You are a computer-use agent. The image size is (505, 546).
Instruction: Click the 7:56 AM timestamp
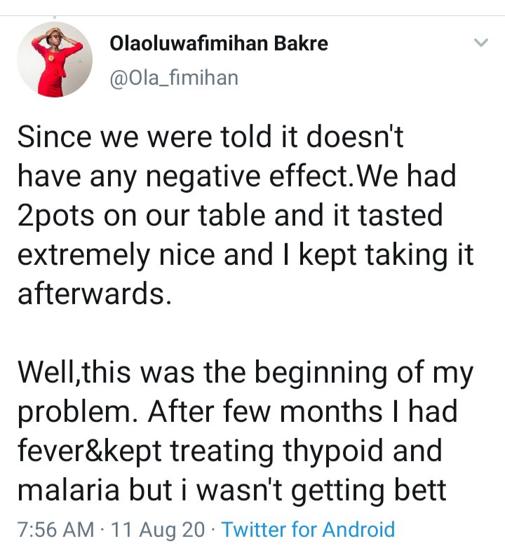pos(56,529)
